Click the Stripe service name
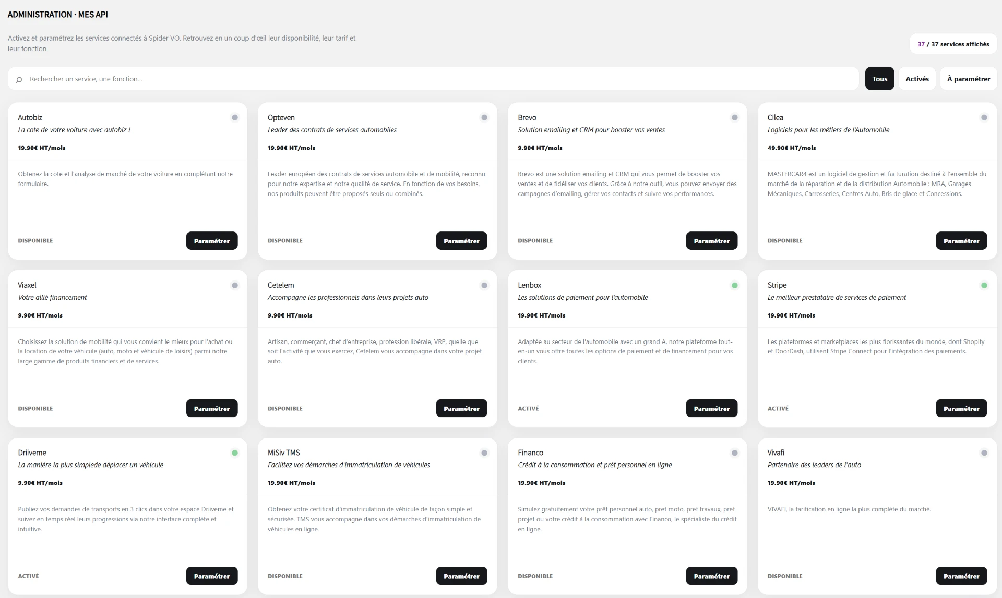The image size is (1002, 598). [x=777, y=285]
